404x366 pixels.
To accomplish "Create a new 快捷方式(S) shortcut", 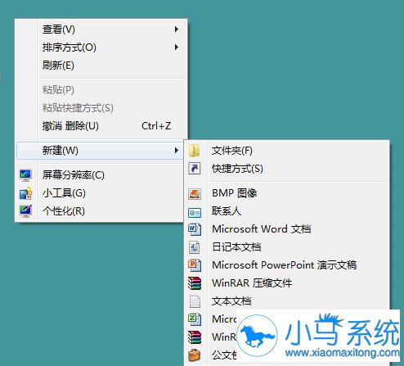I will (287, 169).
